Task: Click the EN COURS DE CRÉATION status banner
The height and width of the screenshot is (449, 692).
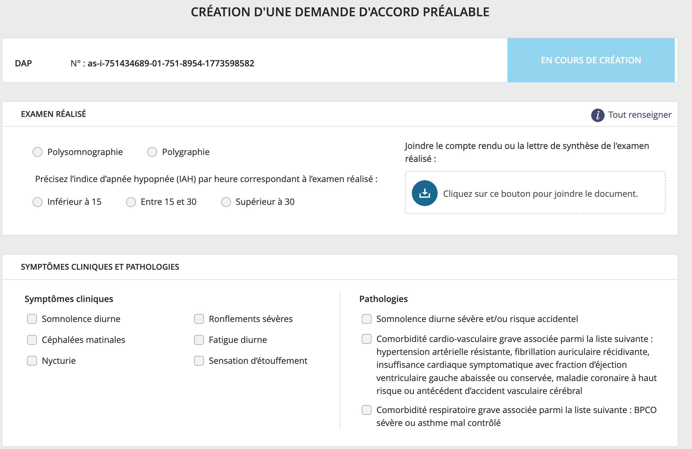Action: (591, 60)
